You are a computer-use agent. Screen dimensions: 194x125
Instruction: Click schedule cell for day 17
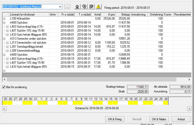click(x=120, y=103)
